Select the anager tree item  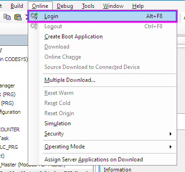pyautogui.click(x=7, y=86)
